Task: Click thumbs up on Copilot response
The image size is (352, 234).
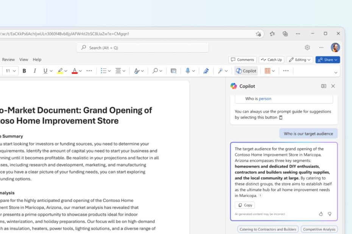Action: pyautogui.click(x=321, y=214)
